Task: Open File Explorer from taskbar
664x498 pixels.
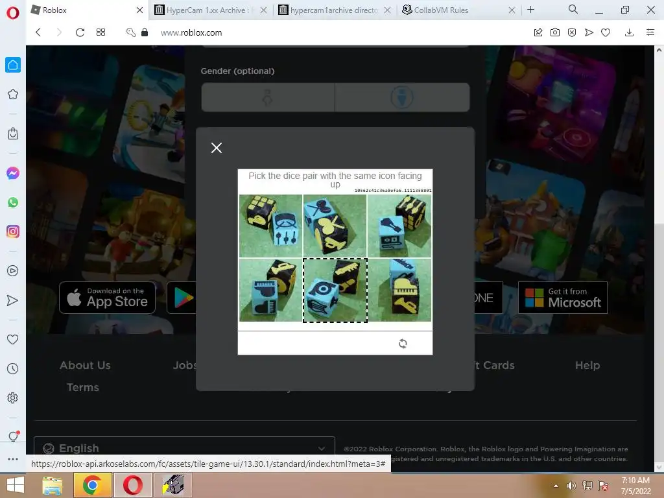Action: pos(53,485)
